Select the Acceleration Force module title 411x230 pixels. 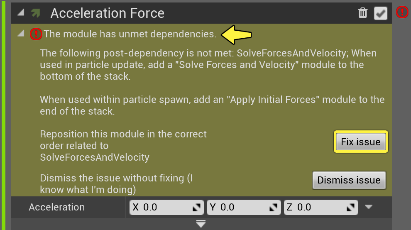[108, 13]
